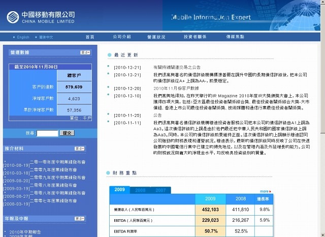The width and height of the screenshot is (325, 237).
Task: Click the 提交 submit button
Action: (x=67, y=133)
